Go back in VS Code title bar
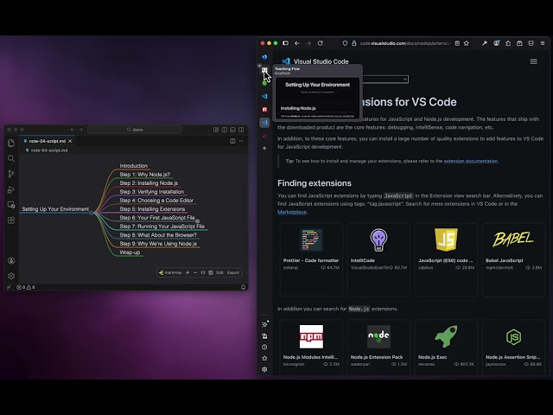Viewport: 553px width, 415px height. coord(73,130)
